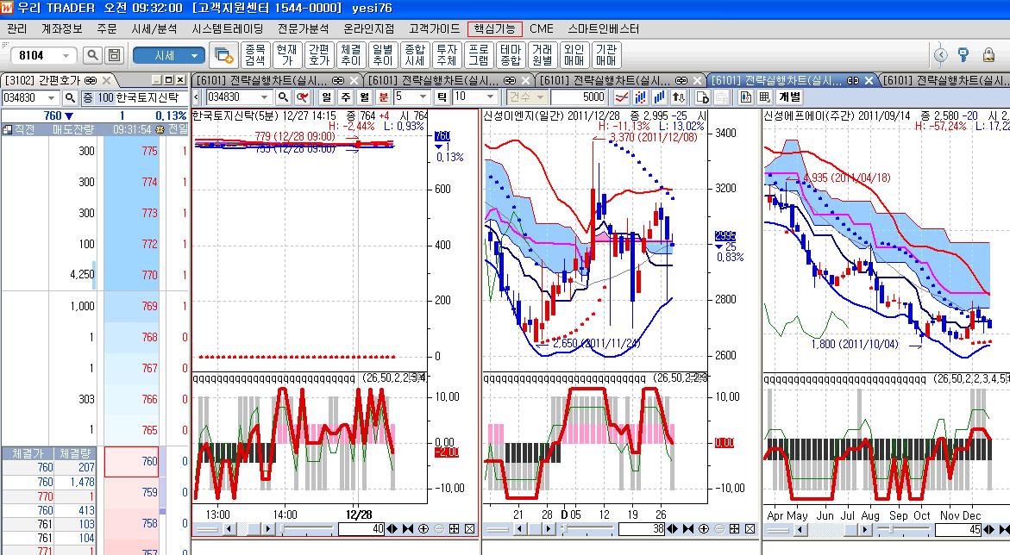1010x555 pixels.
Task: Click the search magnifier beside code 8104
Action: (91, 56)
